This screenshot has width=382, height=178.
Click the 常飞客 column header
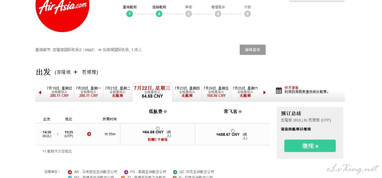point(230,111)
